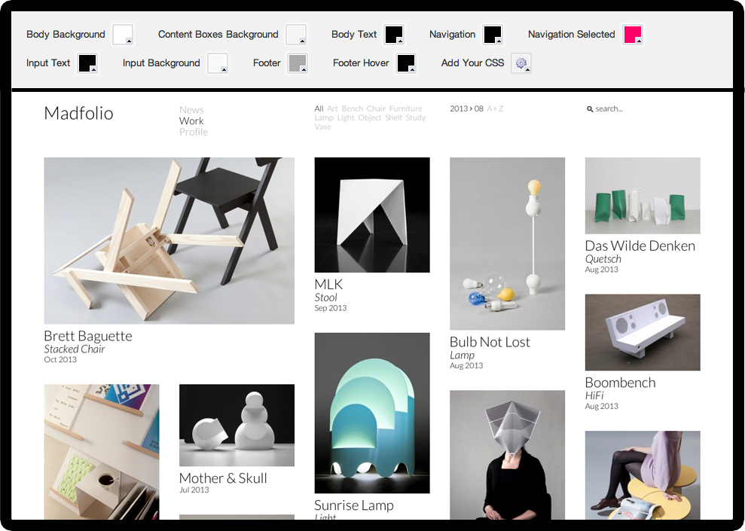Expand the Body Text color picker

(x=394, y=35)
